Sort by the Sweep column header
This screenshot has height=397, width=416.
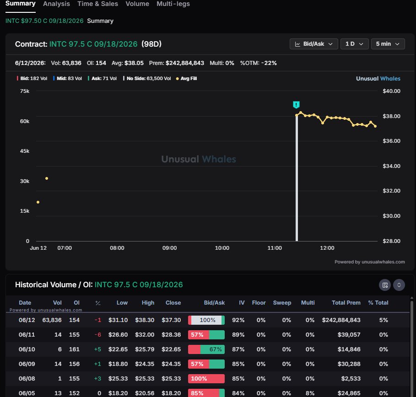282,303
